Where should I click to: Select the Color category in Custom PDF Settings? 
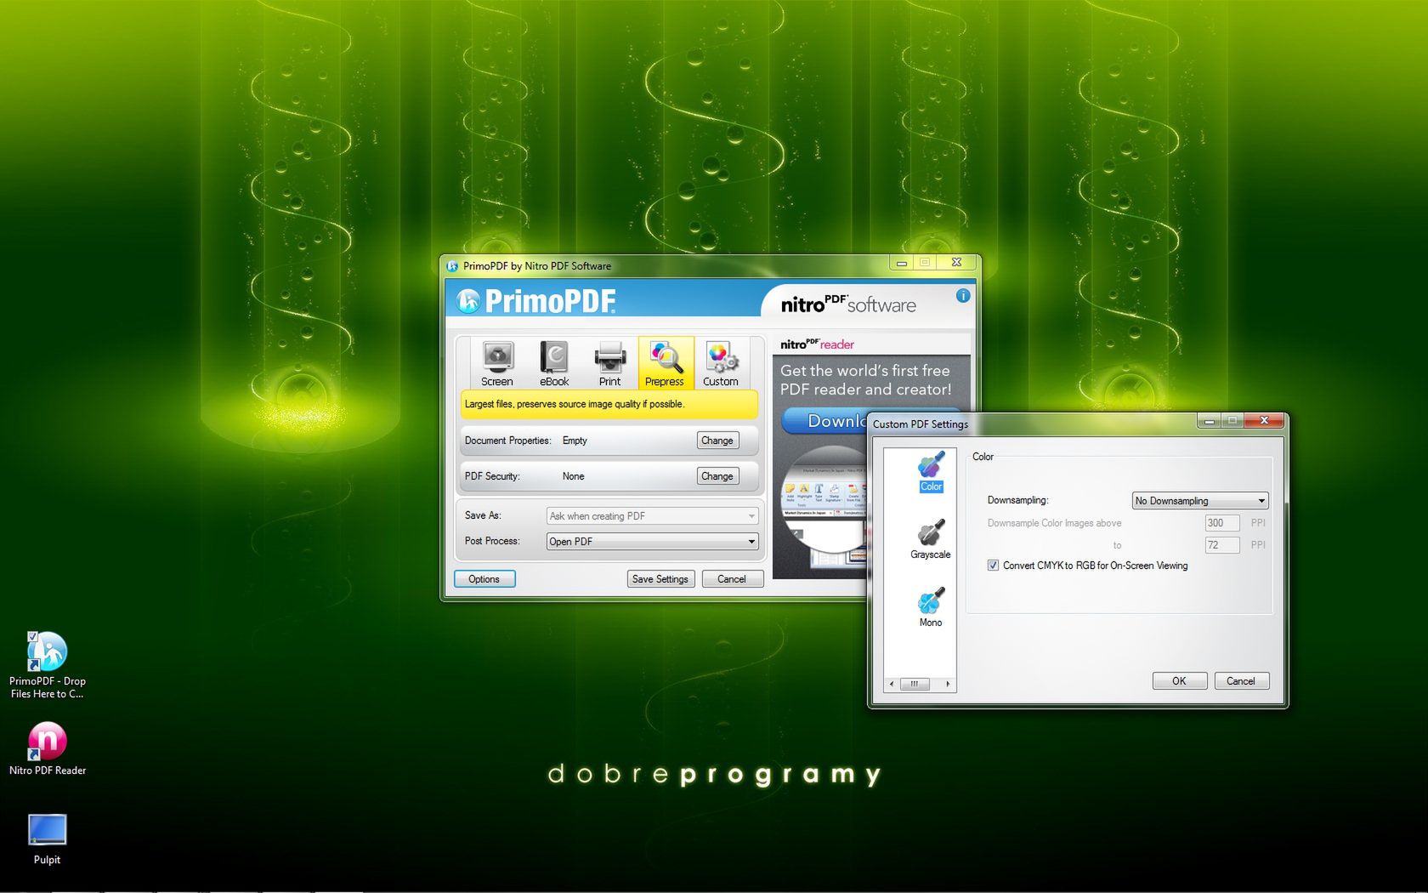[x=931, y=473]
